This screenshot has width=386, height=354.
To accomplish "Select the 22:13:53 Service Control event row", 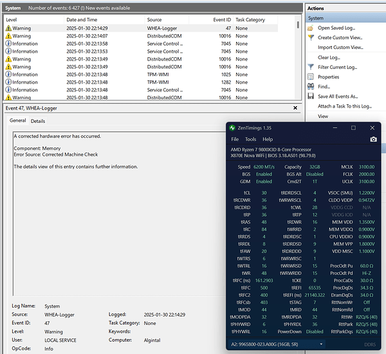I will point(141,51).
